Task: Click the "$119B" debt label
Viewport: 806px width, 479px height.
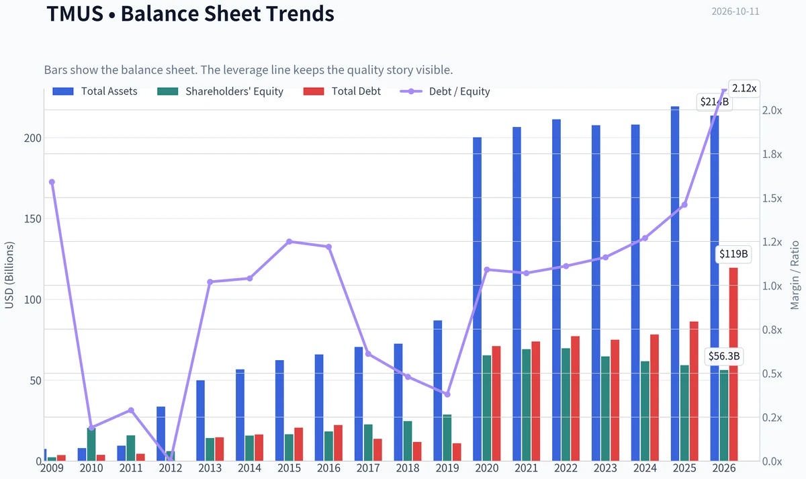Action: (733, 254)
